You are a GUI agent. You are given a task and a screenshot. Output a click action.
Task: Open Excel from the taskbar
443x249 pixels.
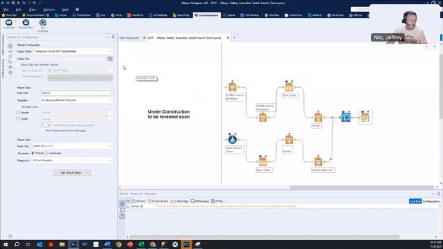pyautogui.click(x=141, y=244)
